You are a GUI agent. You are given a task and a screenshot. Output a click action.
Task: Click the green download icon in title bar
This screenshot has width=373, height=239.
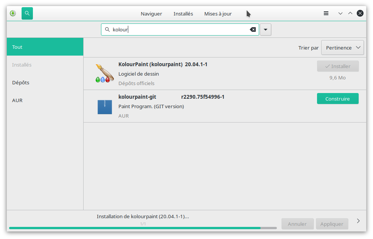[12, 14]
